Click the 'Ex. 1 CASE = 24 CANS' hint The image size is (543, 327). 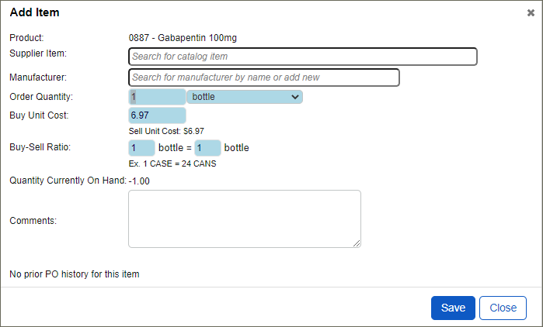pos(172,163)
